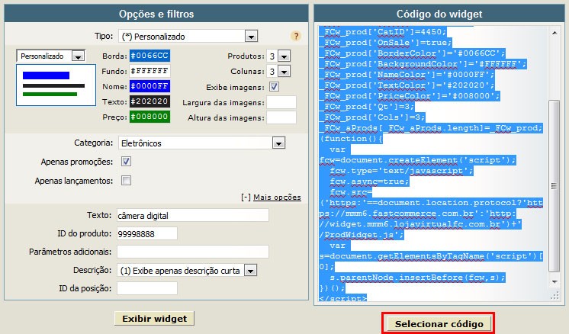Click the Preço green color field
Viewport: 569px width, 334px height.
149,117
